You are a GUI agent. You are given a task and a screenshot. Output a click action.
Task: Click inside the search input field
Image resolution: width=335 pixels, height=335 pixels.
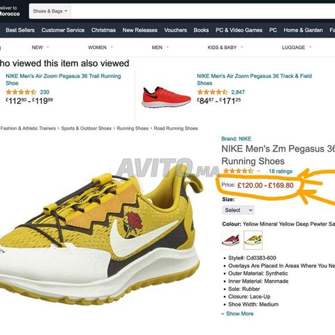coord(203,11)
